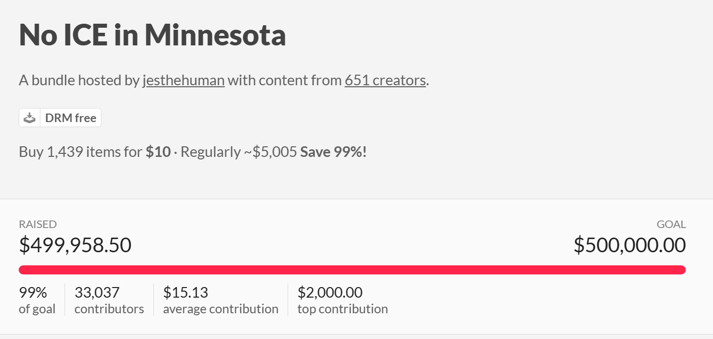The height and width of the screenshot is (339, 713).
Task: Click the DRM free badge label
Action: [71, 118]
